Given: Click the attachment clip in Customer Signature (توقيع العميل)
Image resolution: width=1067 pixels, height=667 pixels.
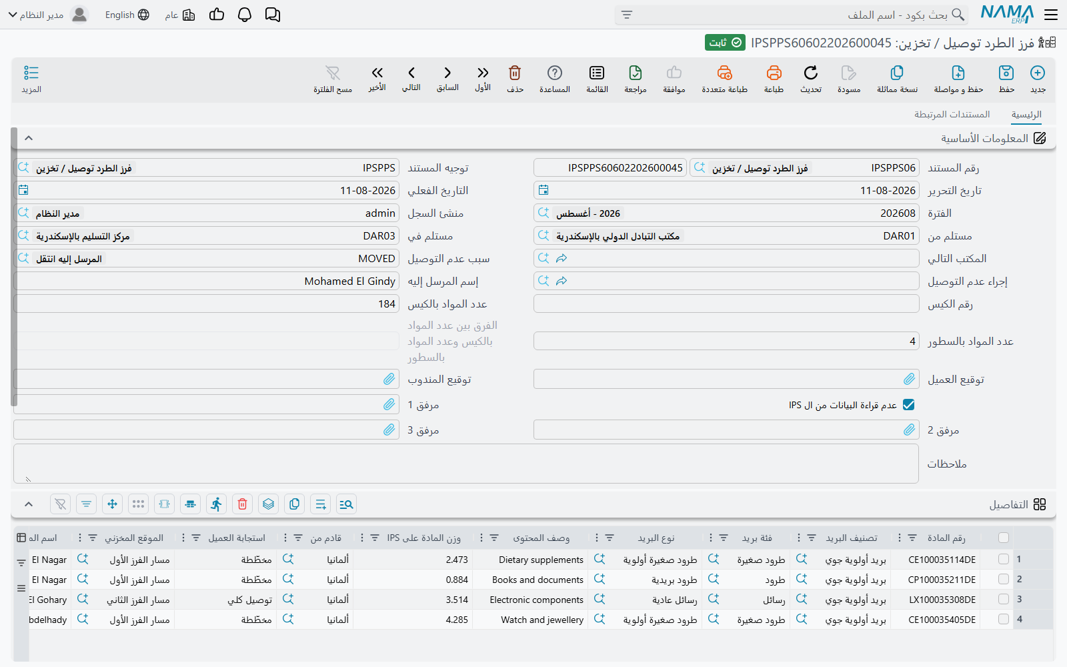Looking at the screenshot, I should click(x=909, y=380).
